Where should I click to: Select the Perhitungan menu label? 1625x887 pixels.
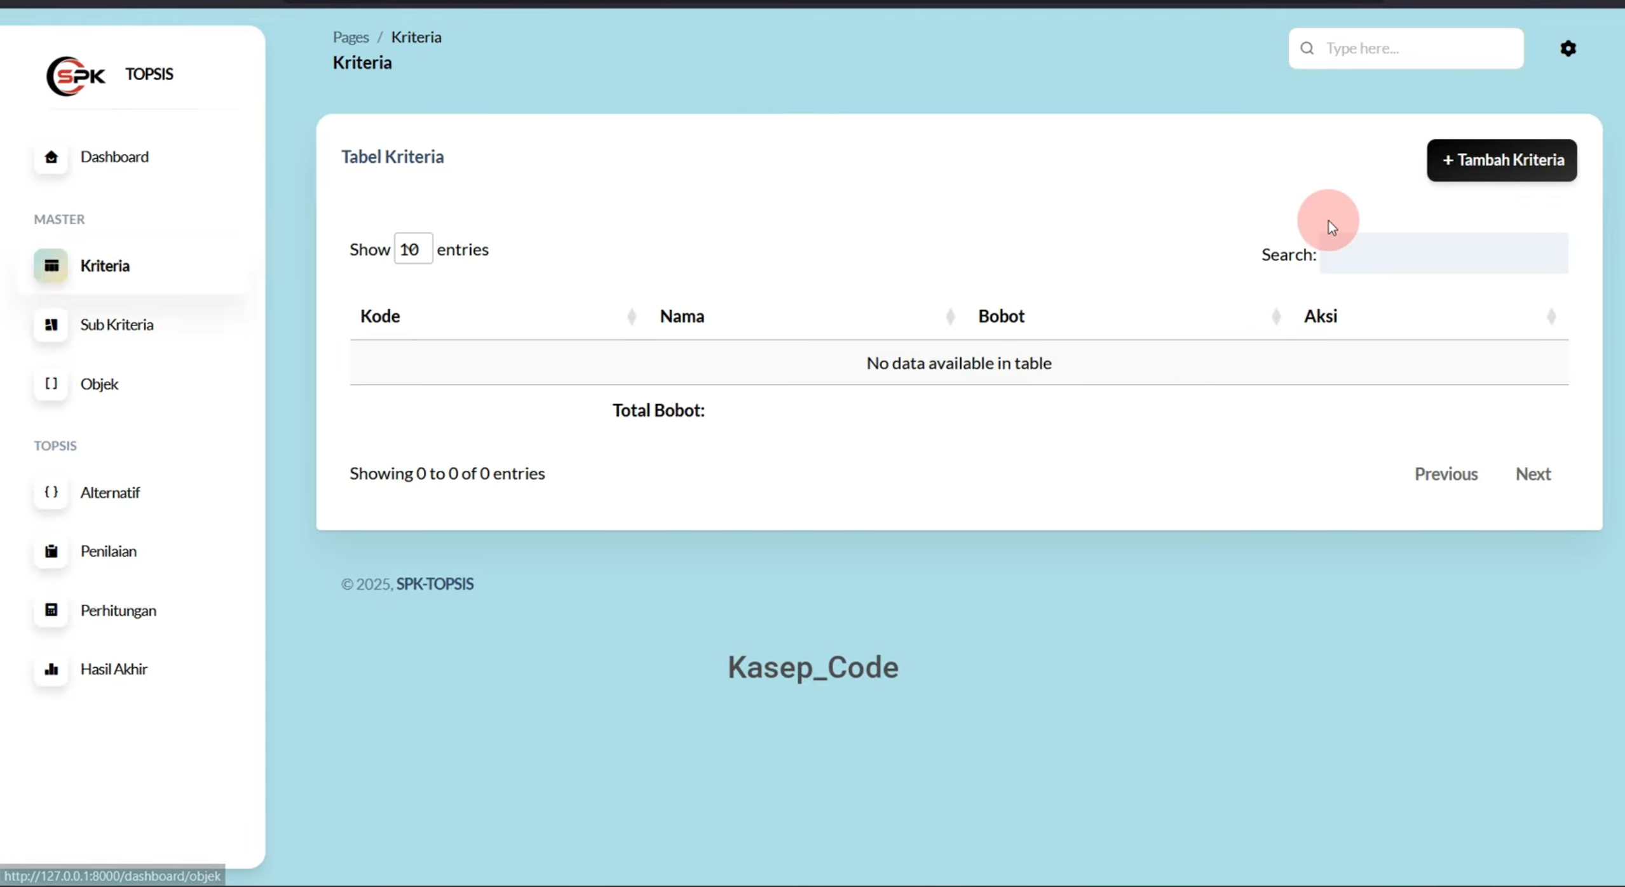[x=118, y=611]
